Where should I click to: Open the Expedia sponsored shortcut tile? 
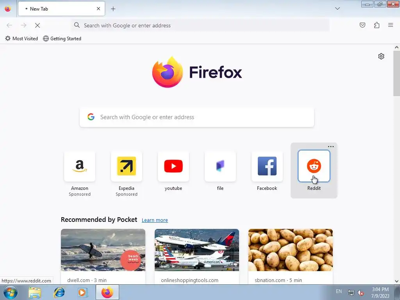[127, 166]
